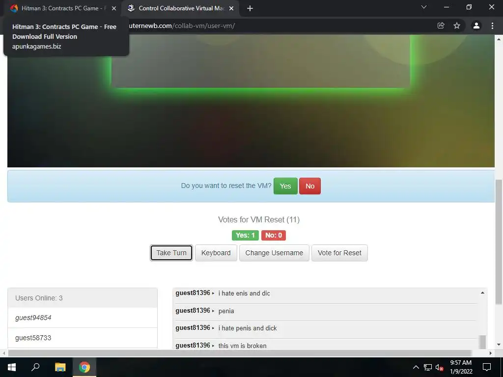
Task: Click the muted volume tray icon
Action: coord(439,367)
